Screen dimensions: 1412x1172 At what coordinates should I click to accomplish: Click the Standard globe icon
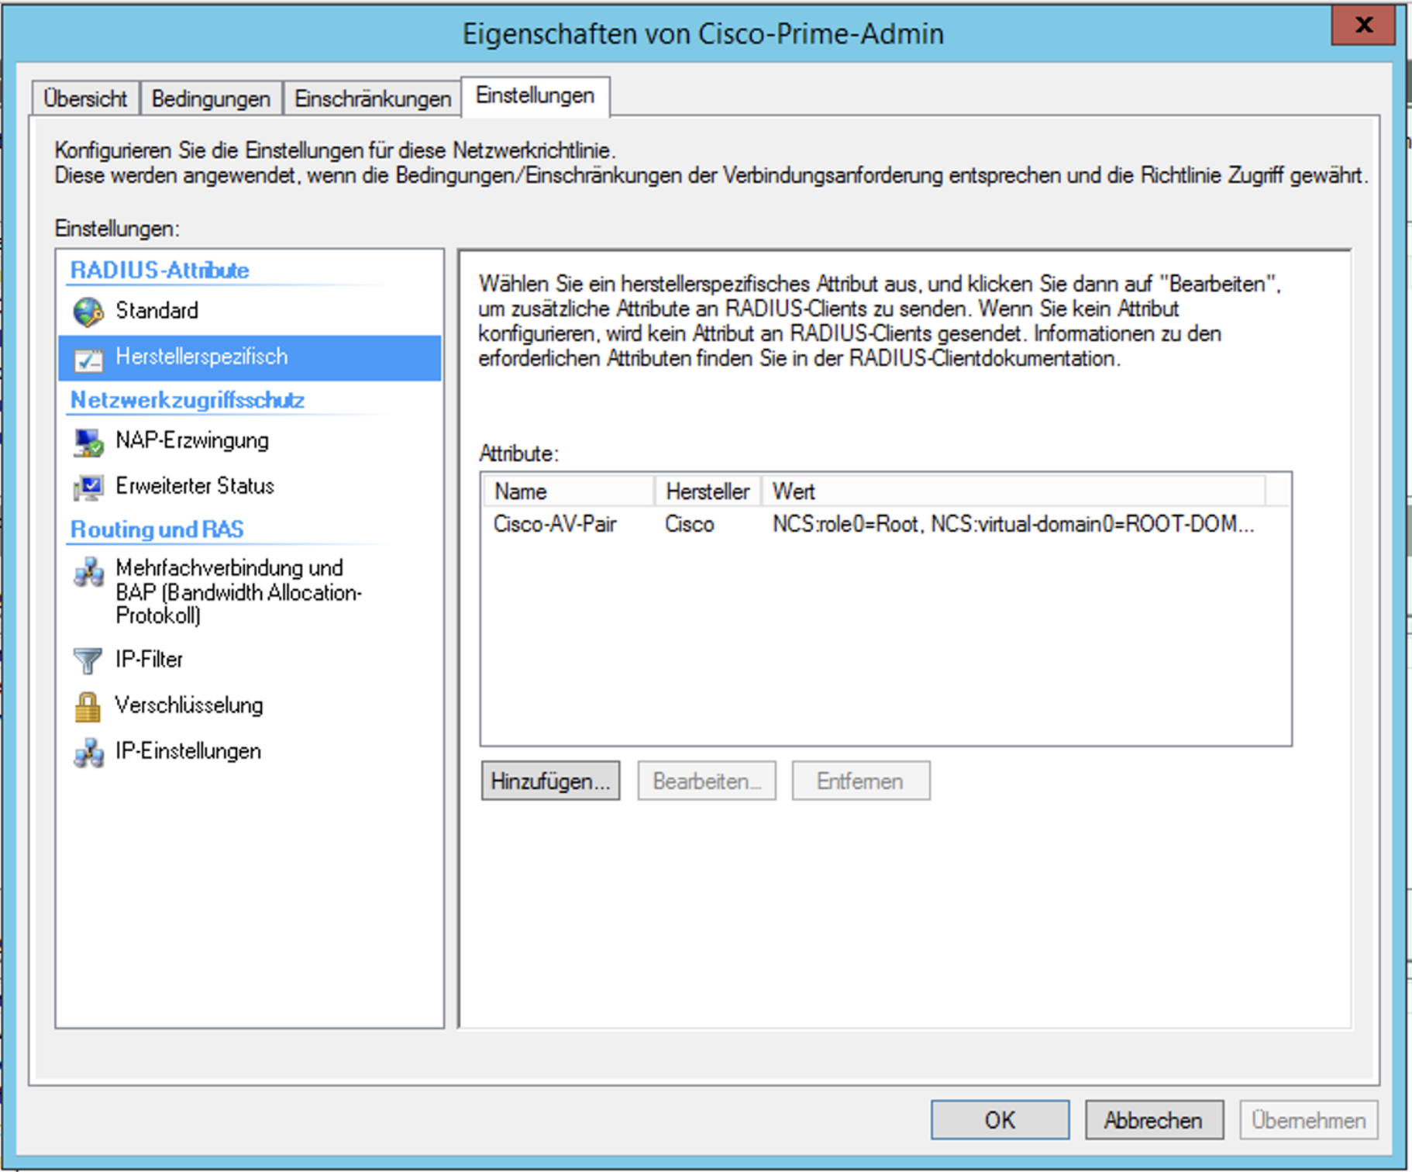pyautogui.click(x=88, y=312)
